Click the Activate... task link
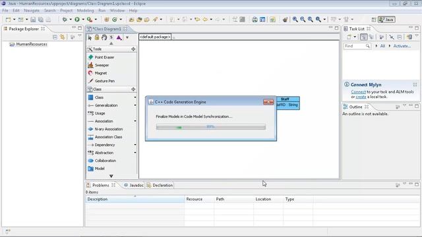Image resolution: width=422 pixels, height=237 pixels. 402,46
